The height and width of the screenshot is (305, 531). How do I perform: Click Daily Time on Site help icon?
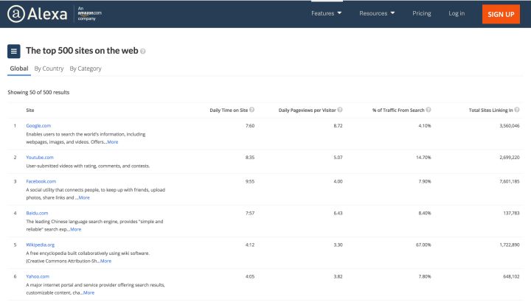[x=252, y=110]
